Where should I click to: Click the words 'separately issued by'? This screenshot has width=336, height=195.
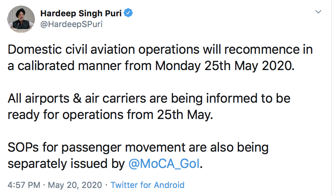[66, 163]
